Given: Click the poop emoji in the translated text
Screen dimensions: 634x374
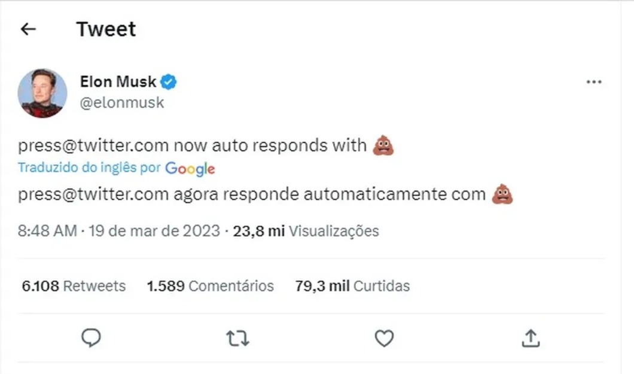Looking at the screenshot, I should 502,194.
